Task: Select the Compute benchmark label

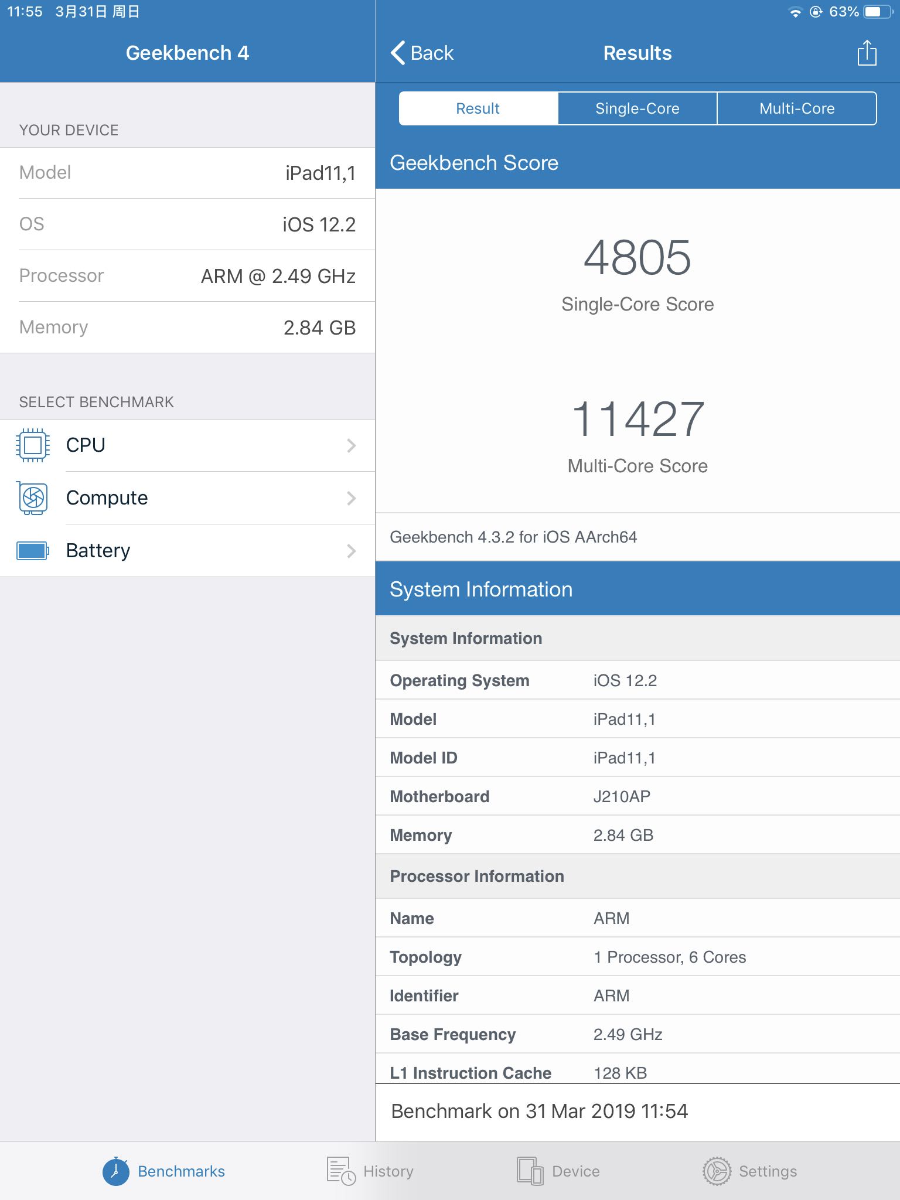Action: coord(107,498)
